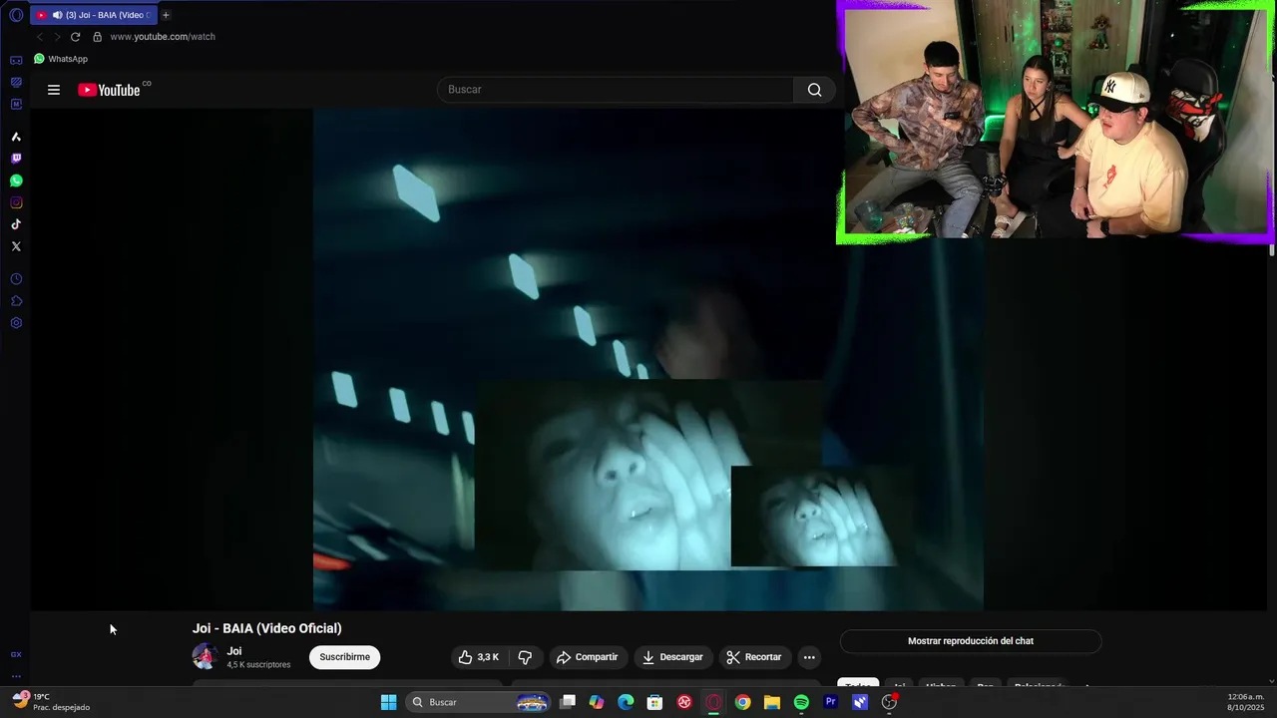Open Instagram from the Opera sidebar
The image size is (1277, 718).
16,202
